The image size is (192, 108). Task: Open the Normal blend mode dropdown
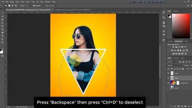tap(175, 65)
